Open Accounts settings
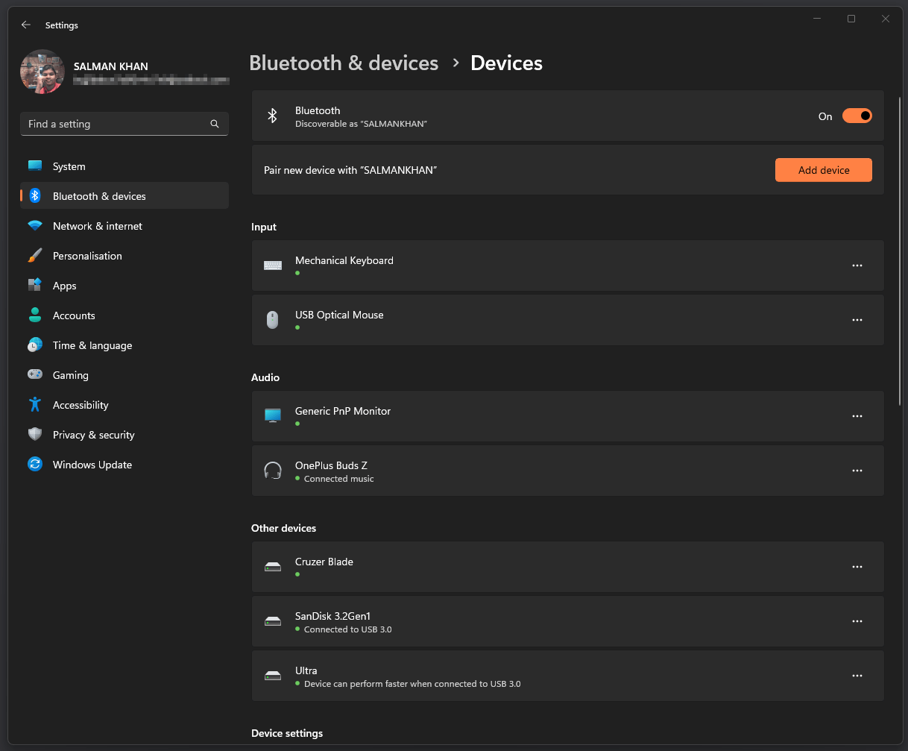908x751 pixels. [124, 315]
